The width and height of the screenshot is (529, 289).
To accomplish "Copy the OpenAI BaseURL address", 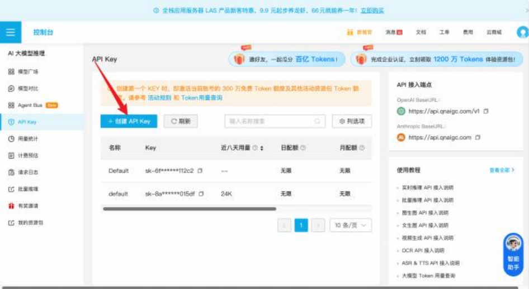I will click(x=486, y=111).
